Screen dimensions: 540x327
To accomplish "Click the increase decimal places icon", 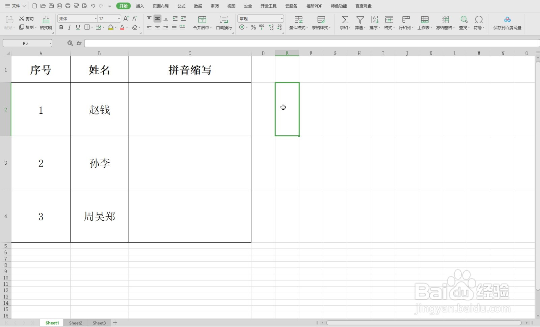I will pyautogui.click(x=271, y=27).
